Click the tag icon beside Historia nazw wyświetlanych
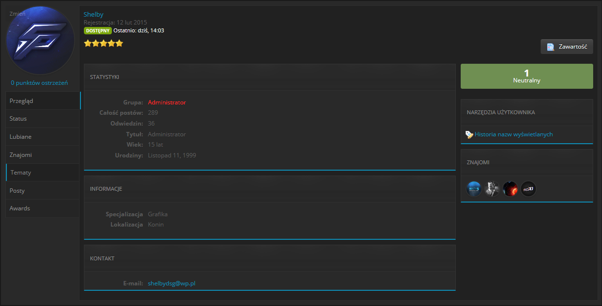This screenshot has width=602, height=306. click(469, 134)
